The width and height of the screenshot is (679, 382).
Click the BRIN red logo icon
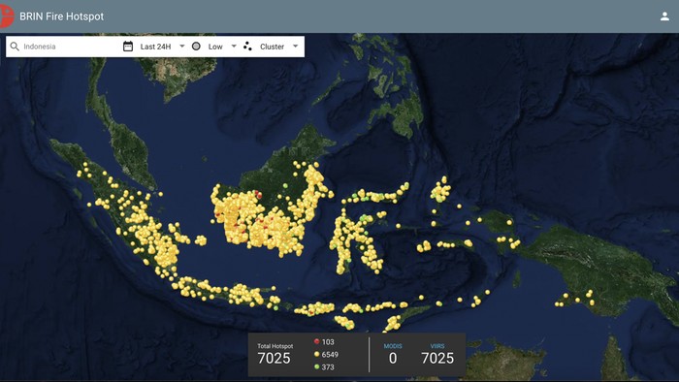[7, 16]
